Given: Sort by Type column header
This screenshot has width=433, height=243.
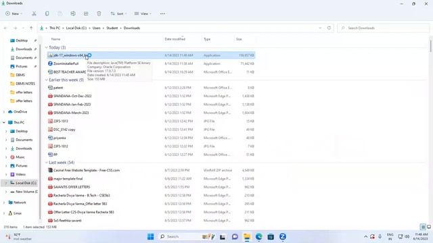Looking at the screenshot, I should click(x=207, y=39).
